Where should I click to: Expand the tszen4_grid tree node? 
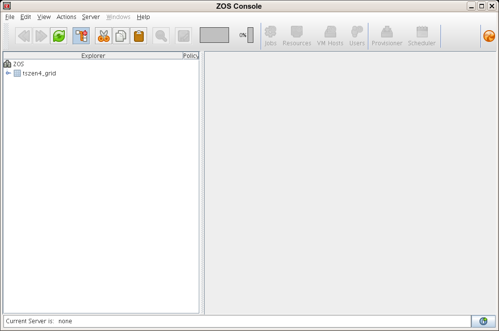pos(8,74)
